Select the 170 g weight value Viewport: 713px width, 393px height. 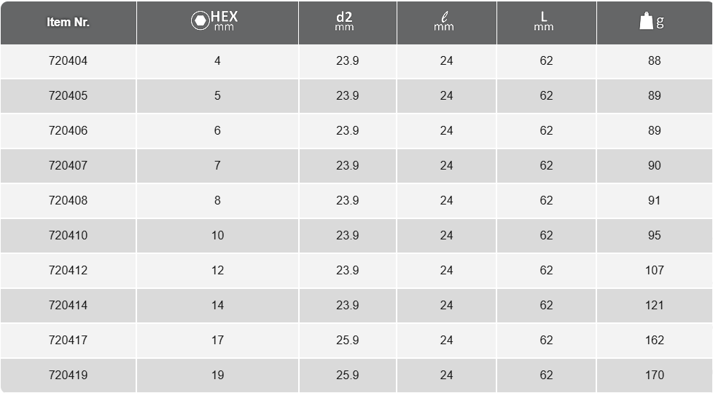[x=655, y=376]
